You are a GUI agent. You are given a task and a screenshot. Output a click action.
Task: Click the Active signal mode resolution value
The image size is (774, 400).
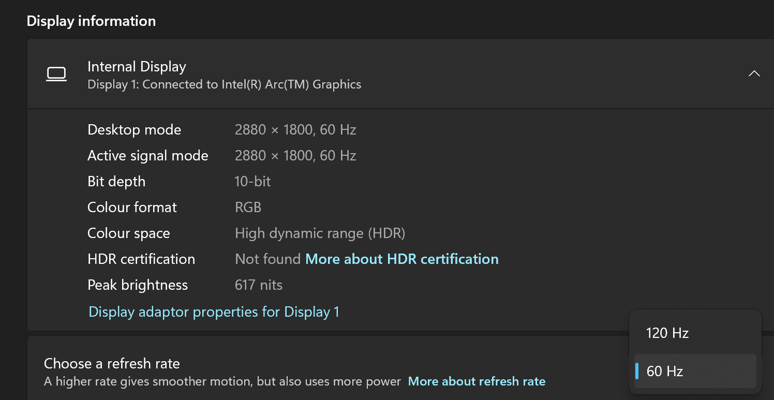[x=295, y=155]
